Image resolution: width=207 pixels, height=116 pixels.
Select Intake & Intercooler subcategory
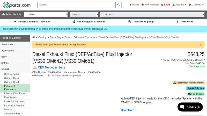point(15,102)
